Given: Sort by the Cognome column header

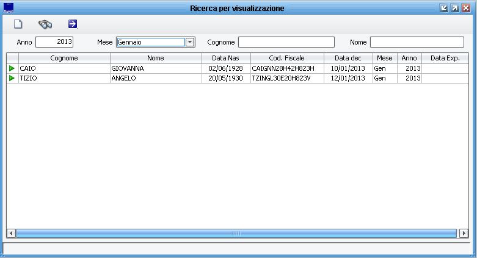Looking at the screenshot, I should 64,58.
